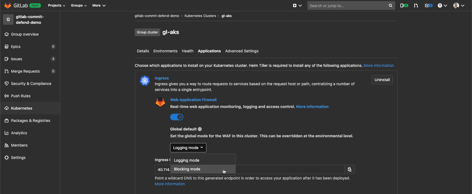Click the Kubernetes Ingress application icon
Screen dimensions: 472x194
tap(145, 81)
